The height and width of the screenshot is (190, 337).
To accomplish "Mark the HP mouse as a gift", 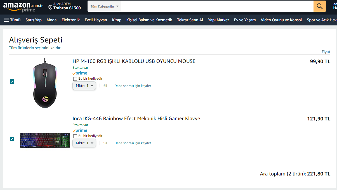I will [75, 79].
